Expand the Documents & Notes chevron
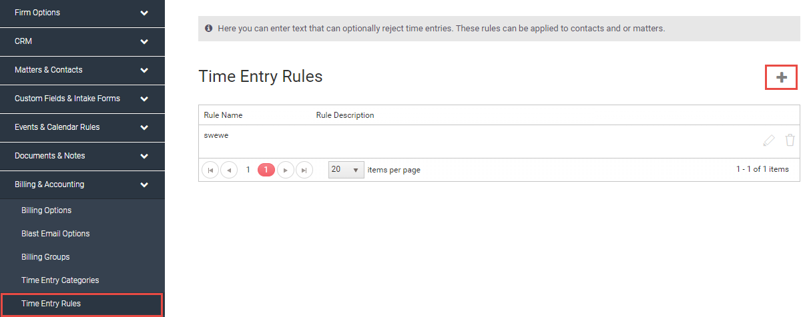The height and width of the screenshot is (317, 809). click(144, 156)
